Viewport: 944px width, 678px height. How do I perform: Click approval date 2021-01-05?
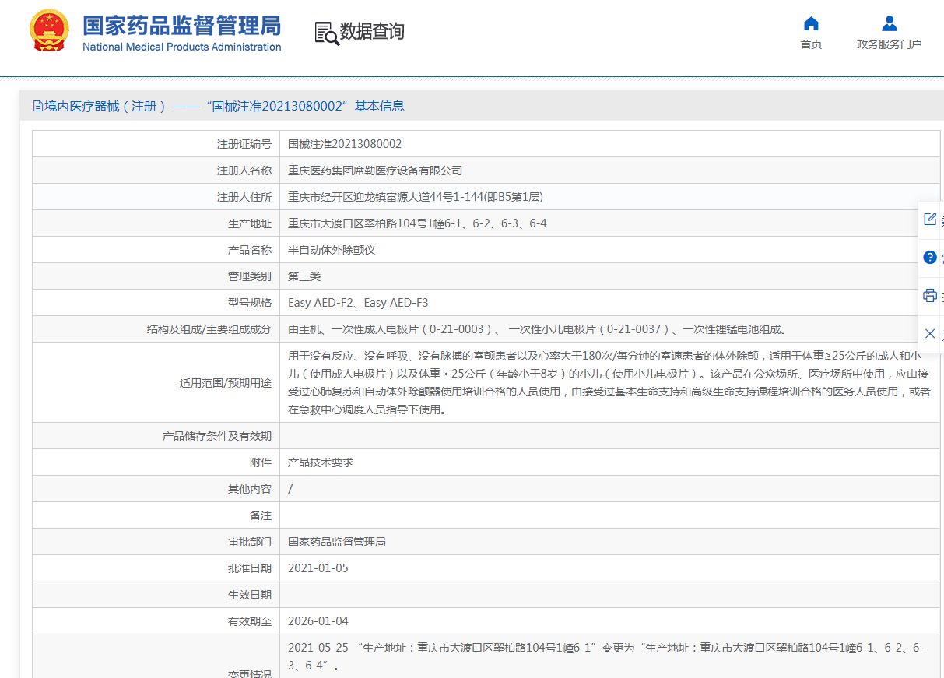(x=318, y=568)
